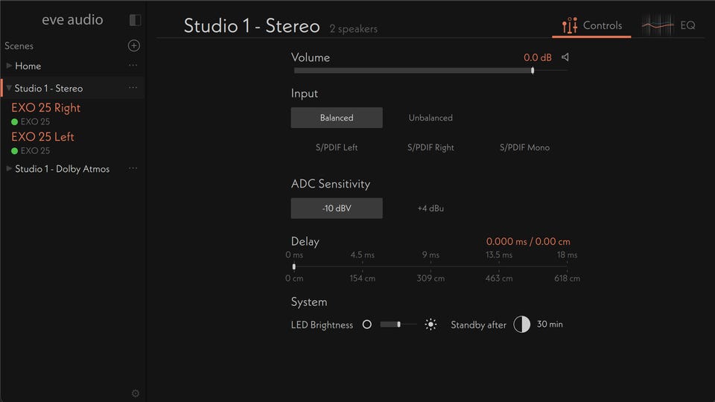This screenshot has height=402, width=715.
Task: Click EXO 25 Left green status dot
Action: pos(15,151)
